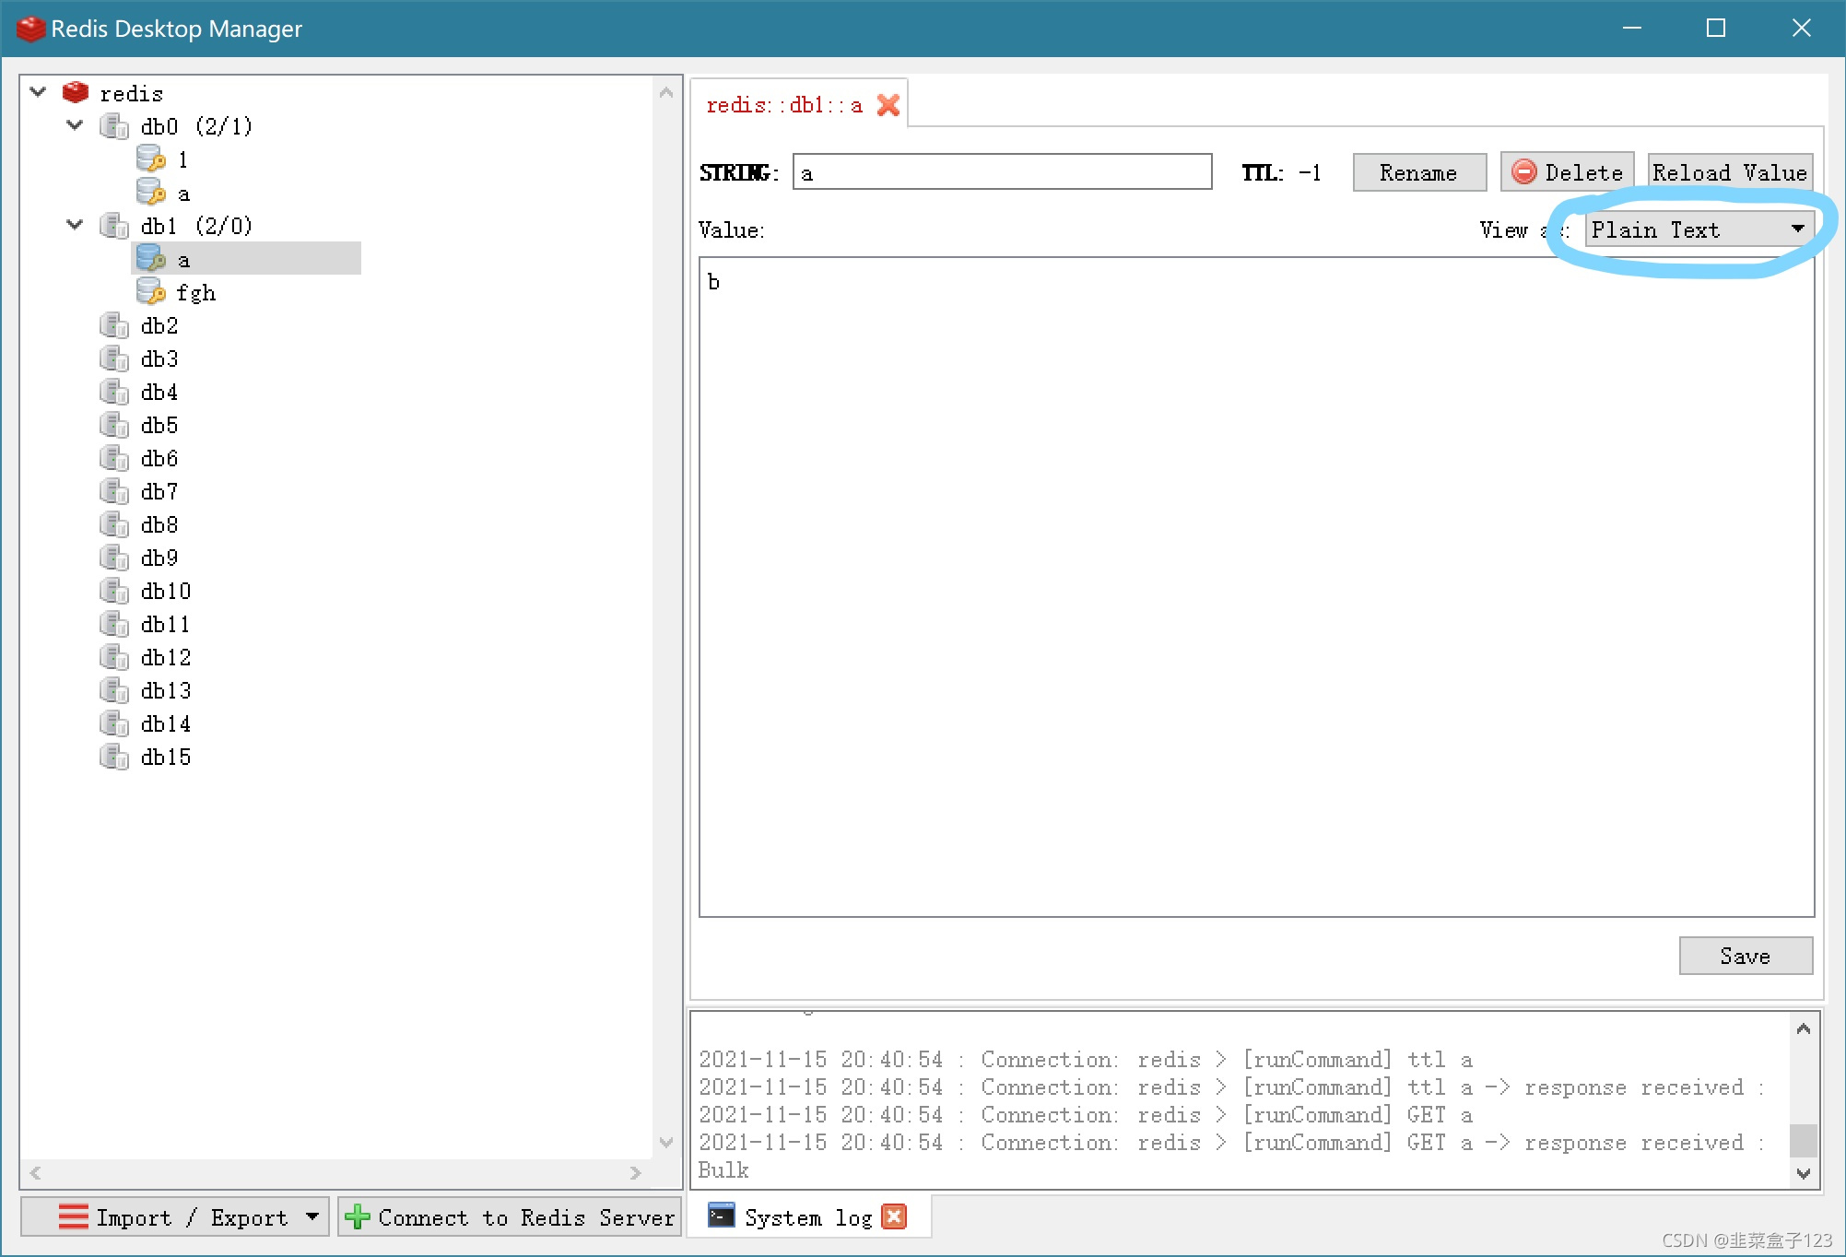Click the db5 database icon
1846x1257 pixels.
(113, 425)
